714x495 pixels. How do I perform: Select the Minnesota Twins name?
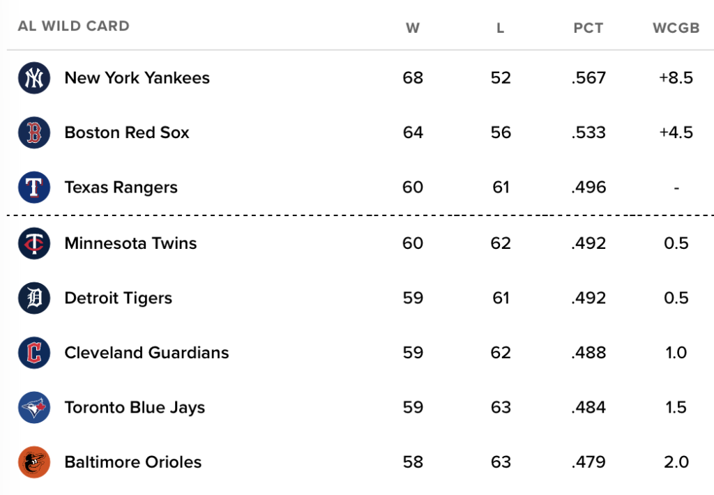130,243
